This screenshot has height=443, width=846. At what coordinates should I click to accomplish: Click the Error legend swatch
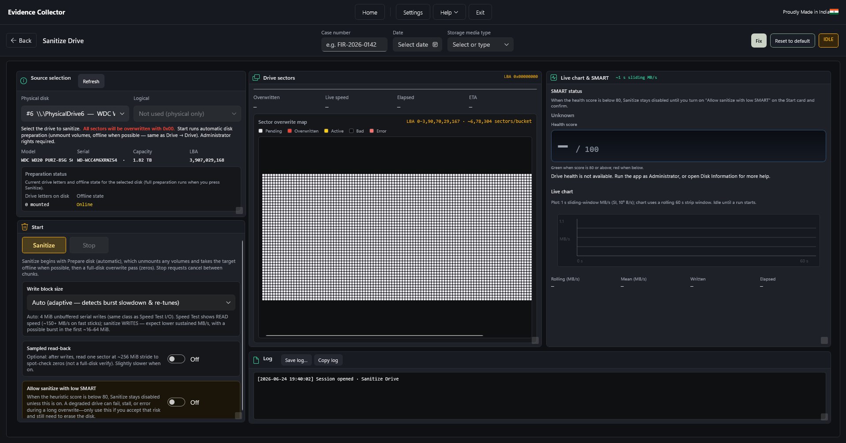click(372, 131)
